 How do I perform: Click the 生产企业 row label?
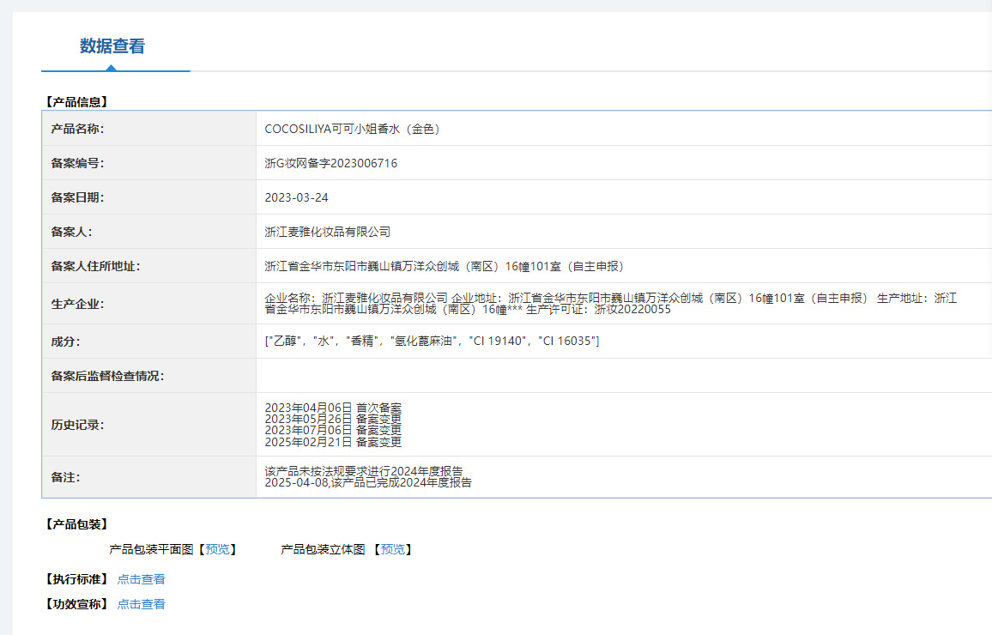[x=77, y=305]
